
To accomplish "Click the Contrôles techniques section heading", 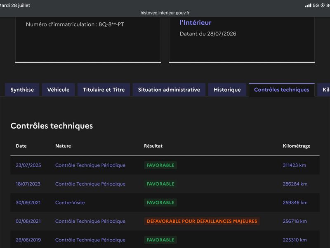I will coord(52,126).
